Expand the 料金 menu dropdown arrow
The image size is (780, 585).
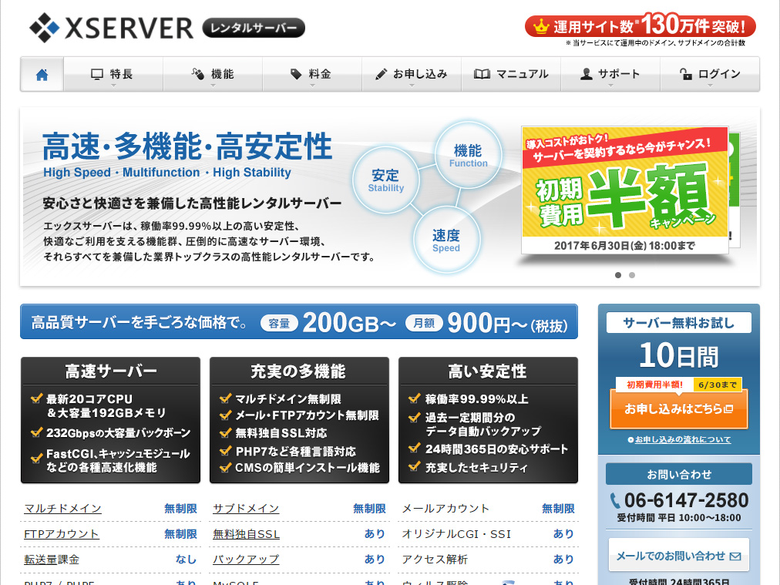(312, 86)
